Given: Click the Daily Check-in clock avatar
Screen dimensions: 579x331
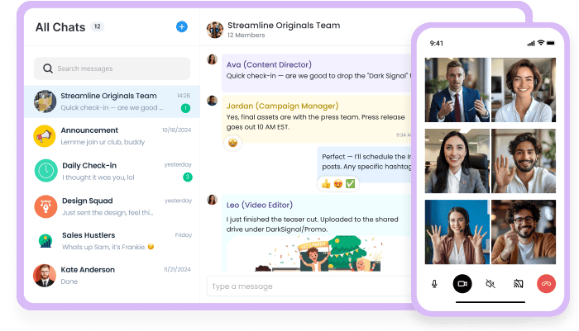Looking at the screenshot, I should [x=45, y=170].
